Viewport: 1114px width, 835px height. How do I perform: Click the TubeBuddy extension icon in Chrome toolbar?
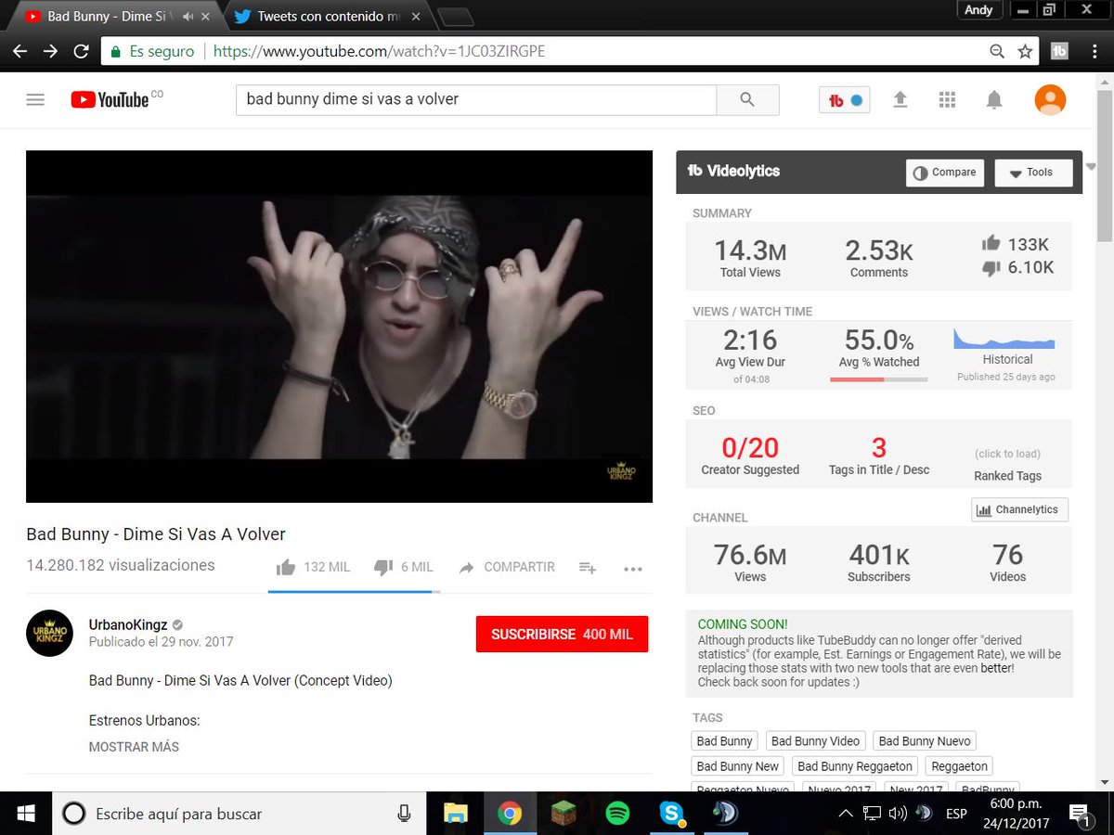(x=1059, y=51)
